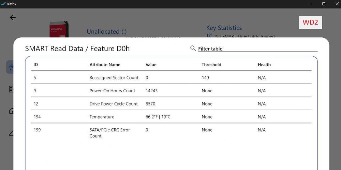Click the shield icon under Key Statistics

coord(209,36)
